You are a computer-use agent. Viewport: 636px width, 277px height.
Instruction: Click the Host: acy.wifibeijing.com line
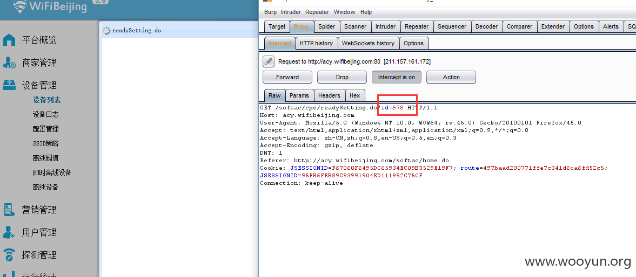pyautogui.click(x=307, y=115)
